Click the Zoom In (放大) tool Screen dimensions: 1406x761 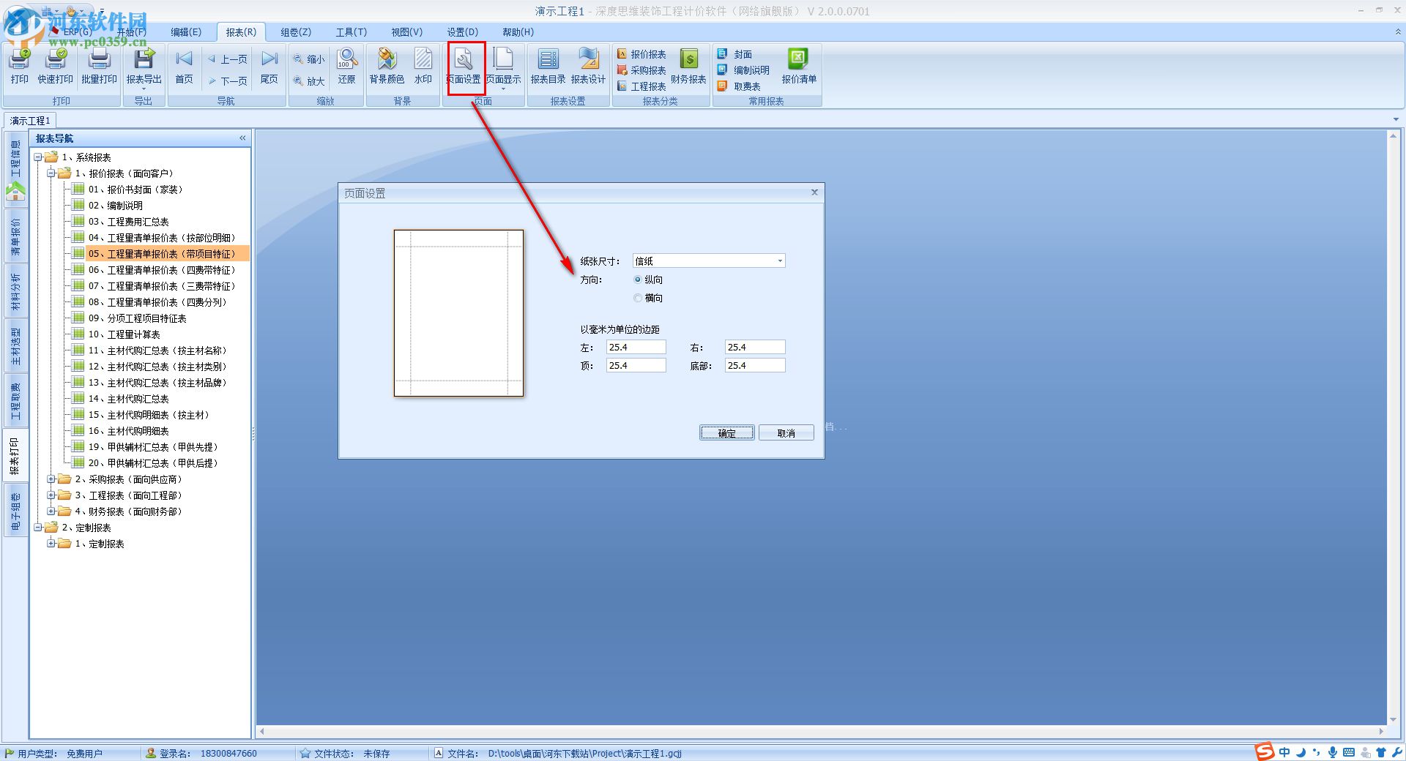coord(309,81)
